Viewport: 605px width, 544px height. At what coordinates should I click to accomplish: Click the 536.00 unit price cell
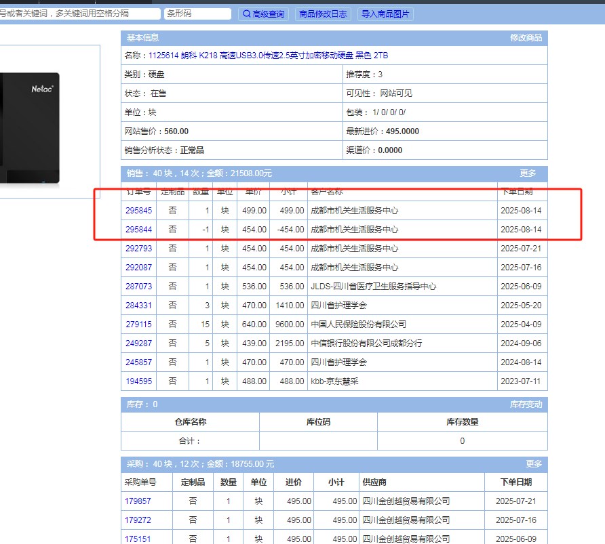254,287
